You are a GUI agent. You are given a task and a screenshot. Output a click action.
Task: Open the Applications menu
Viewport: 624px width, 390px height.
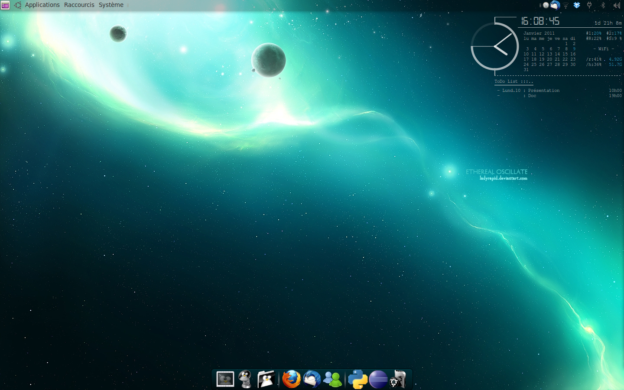tap(42, 5)
